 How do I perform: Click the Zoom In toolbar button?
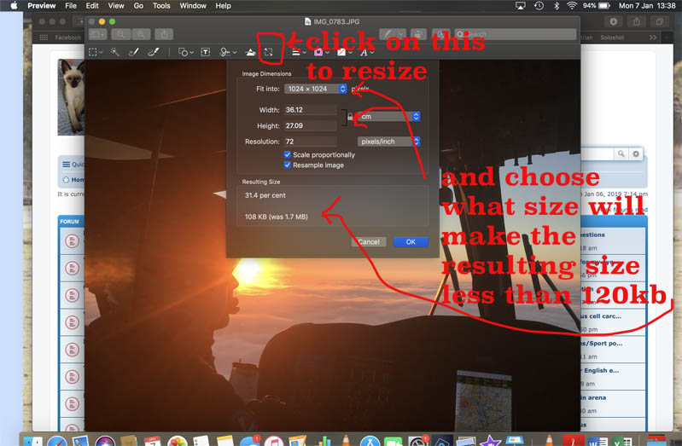tap(141, 34)
